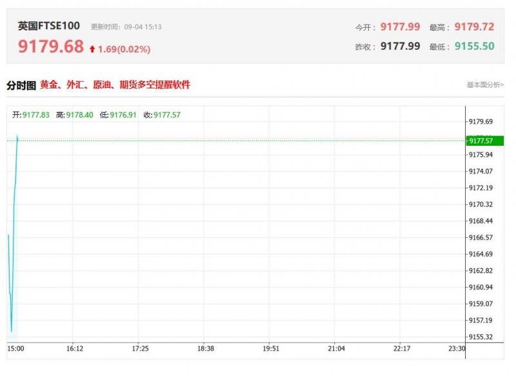
Task: Click the 最高 value 9179.72
Action: pos(474,26)
